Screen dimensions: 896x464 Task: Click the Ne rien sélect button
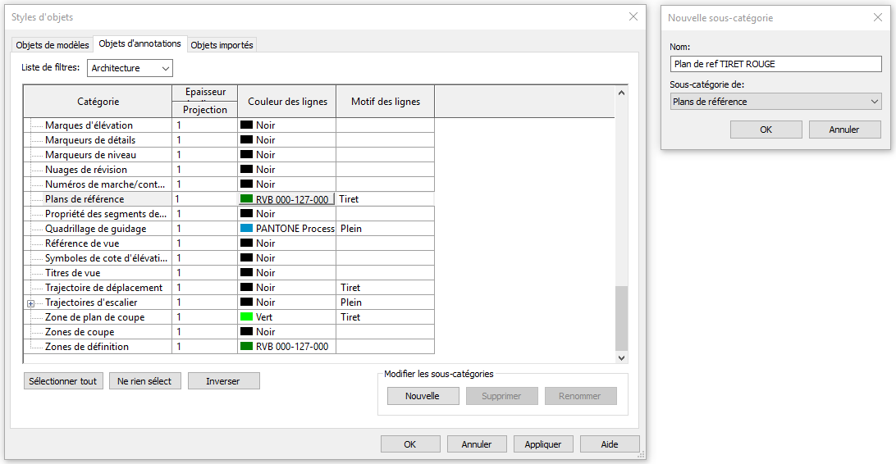pyautogui.click(x=144, y=381)
